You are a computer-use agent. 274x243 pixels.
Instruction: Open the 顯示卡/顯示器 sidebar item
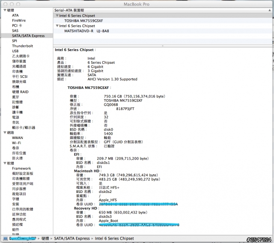click(x=24, y=127)
